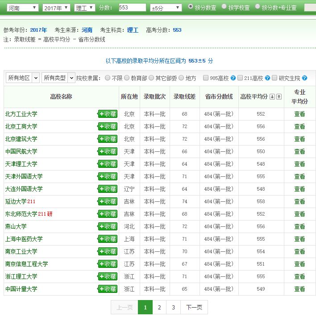Tick the 985高校 checkbox
This screenshot has height=317, width=316.
pos(205,78)
